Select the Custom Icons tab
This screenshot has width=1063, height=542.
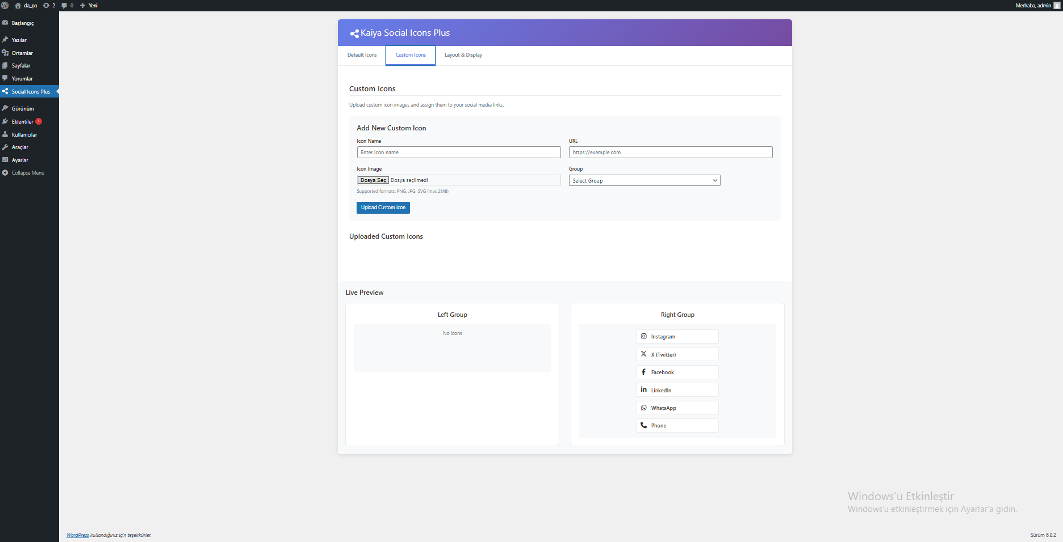[411, 55]
